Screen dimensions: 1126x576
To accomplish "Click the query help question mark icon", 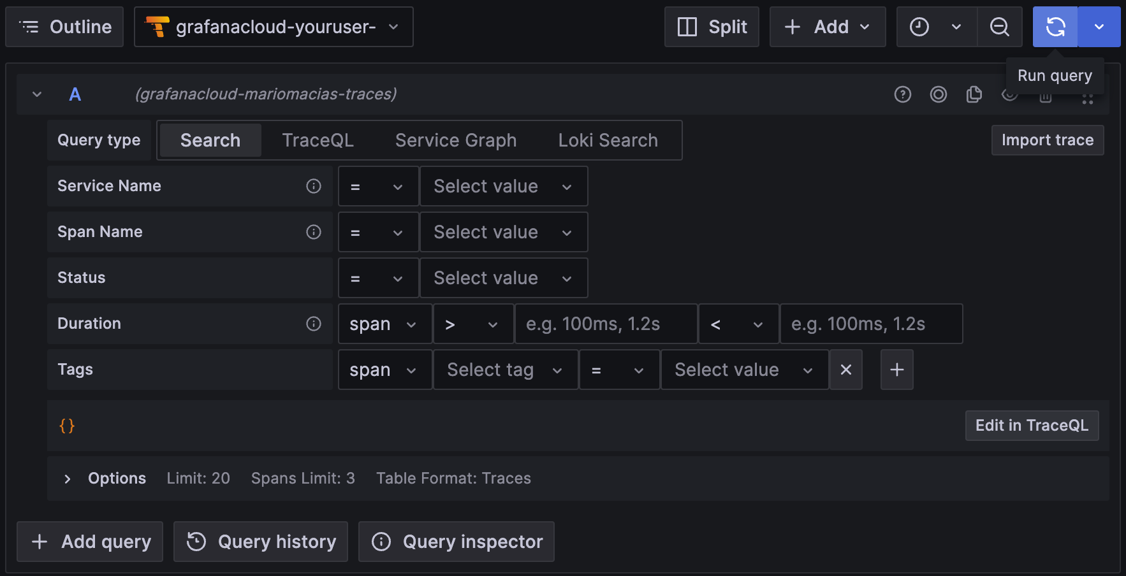I will [x=902, y=94].
